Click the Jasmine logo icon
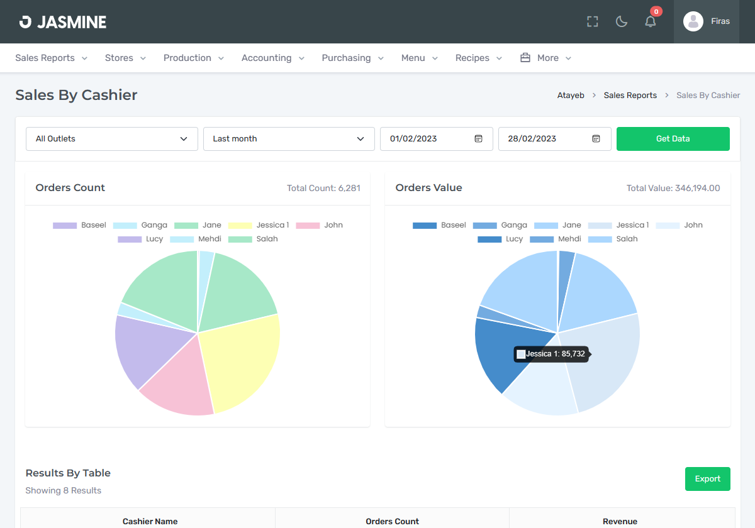 click(25, 22)
